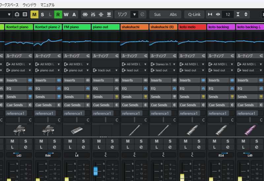Click the Q-Link button
This screenshot has height=181, width=264.
point(194,15)
